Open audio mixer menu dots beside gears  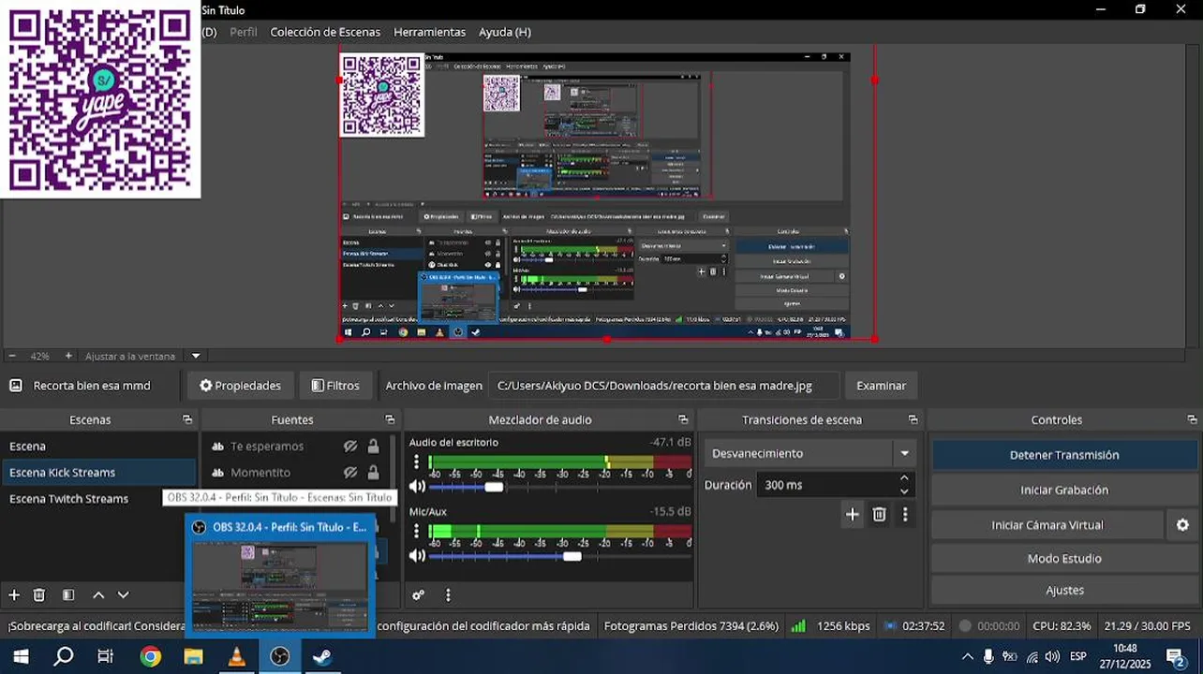click(x=448, y=594)
